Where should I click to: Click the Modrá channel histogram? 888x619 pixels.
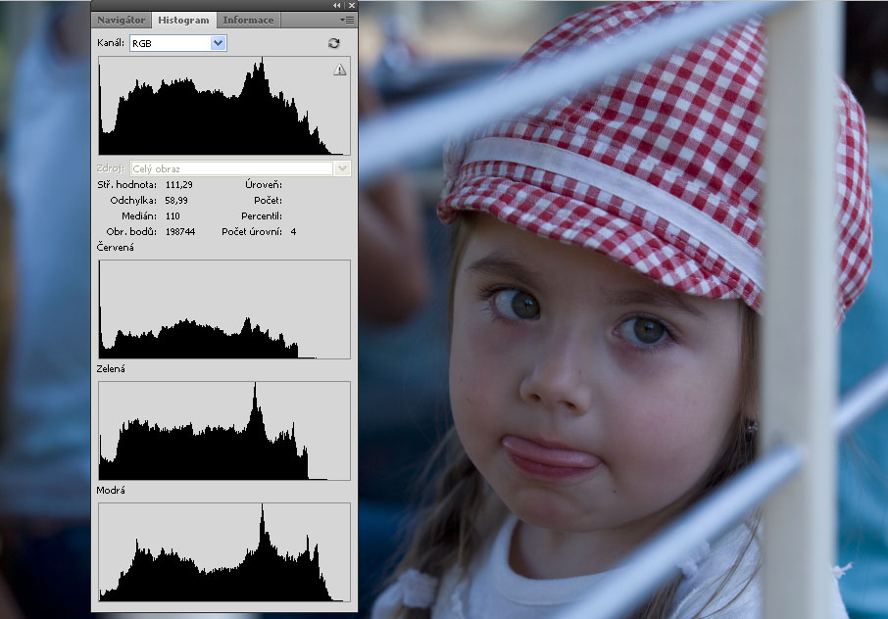point(223,552)
